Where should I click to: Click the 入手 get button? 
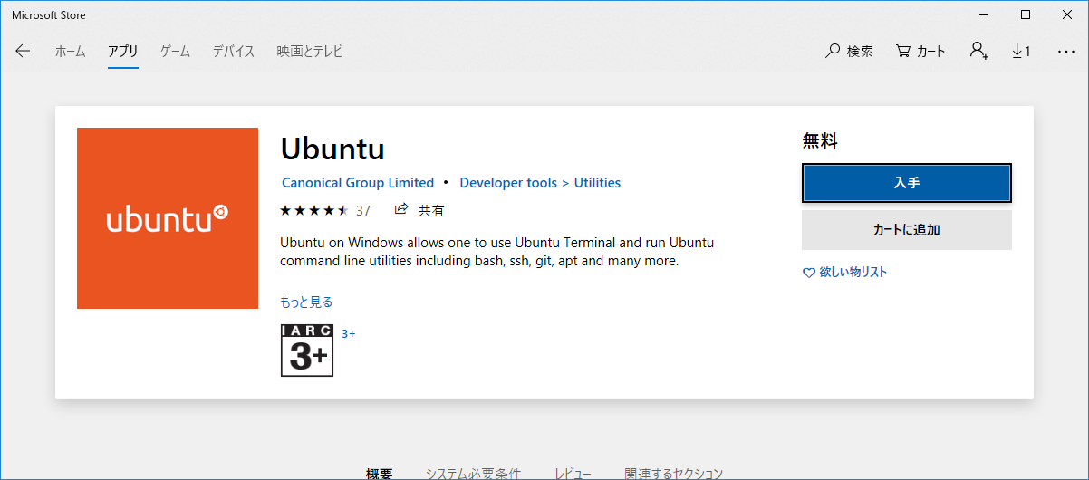click(907, 183)
